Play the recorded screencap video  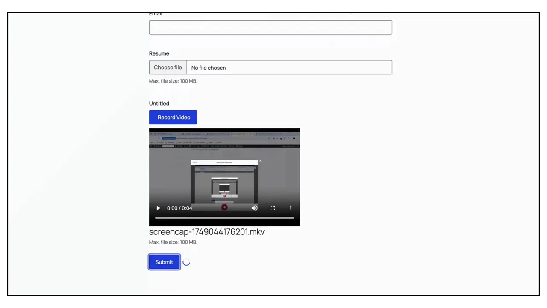click(x=158, y=208)
